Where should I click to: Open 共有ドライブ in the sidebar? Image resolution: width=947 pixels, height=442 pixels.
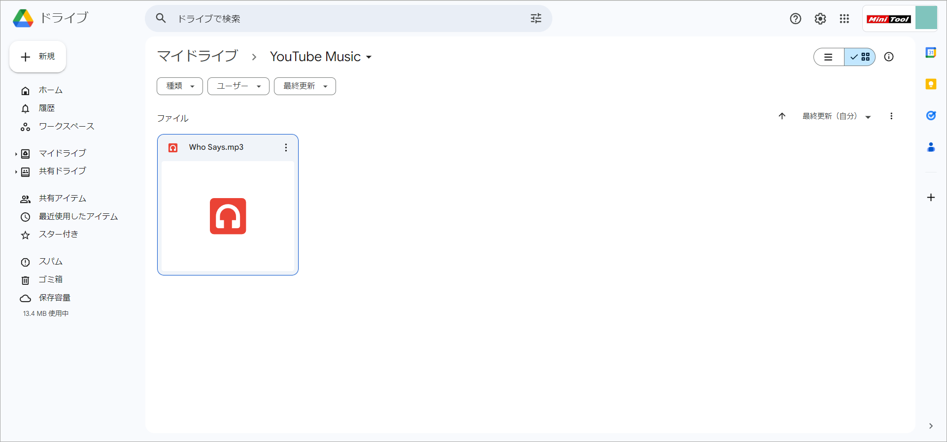click(63, 171)
